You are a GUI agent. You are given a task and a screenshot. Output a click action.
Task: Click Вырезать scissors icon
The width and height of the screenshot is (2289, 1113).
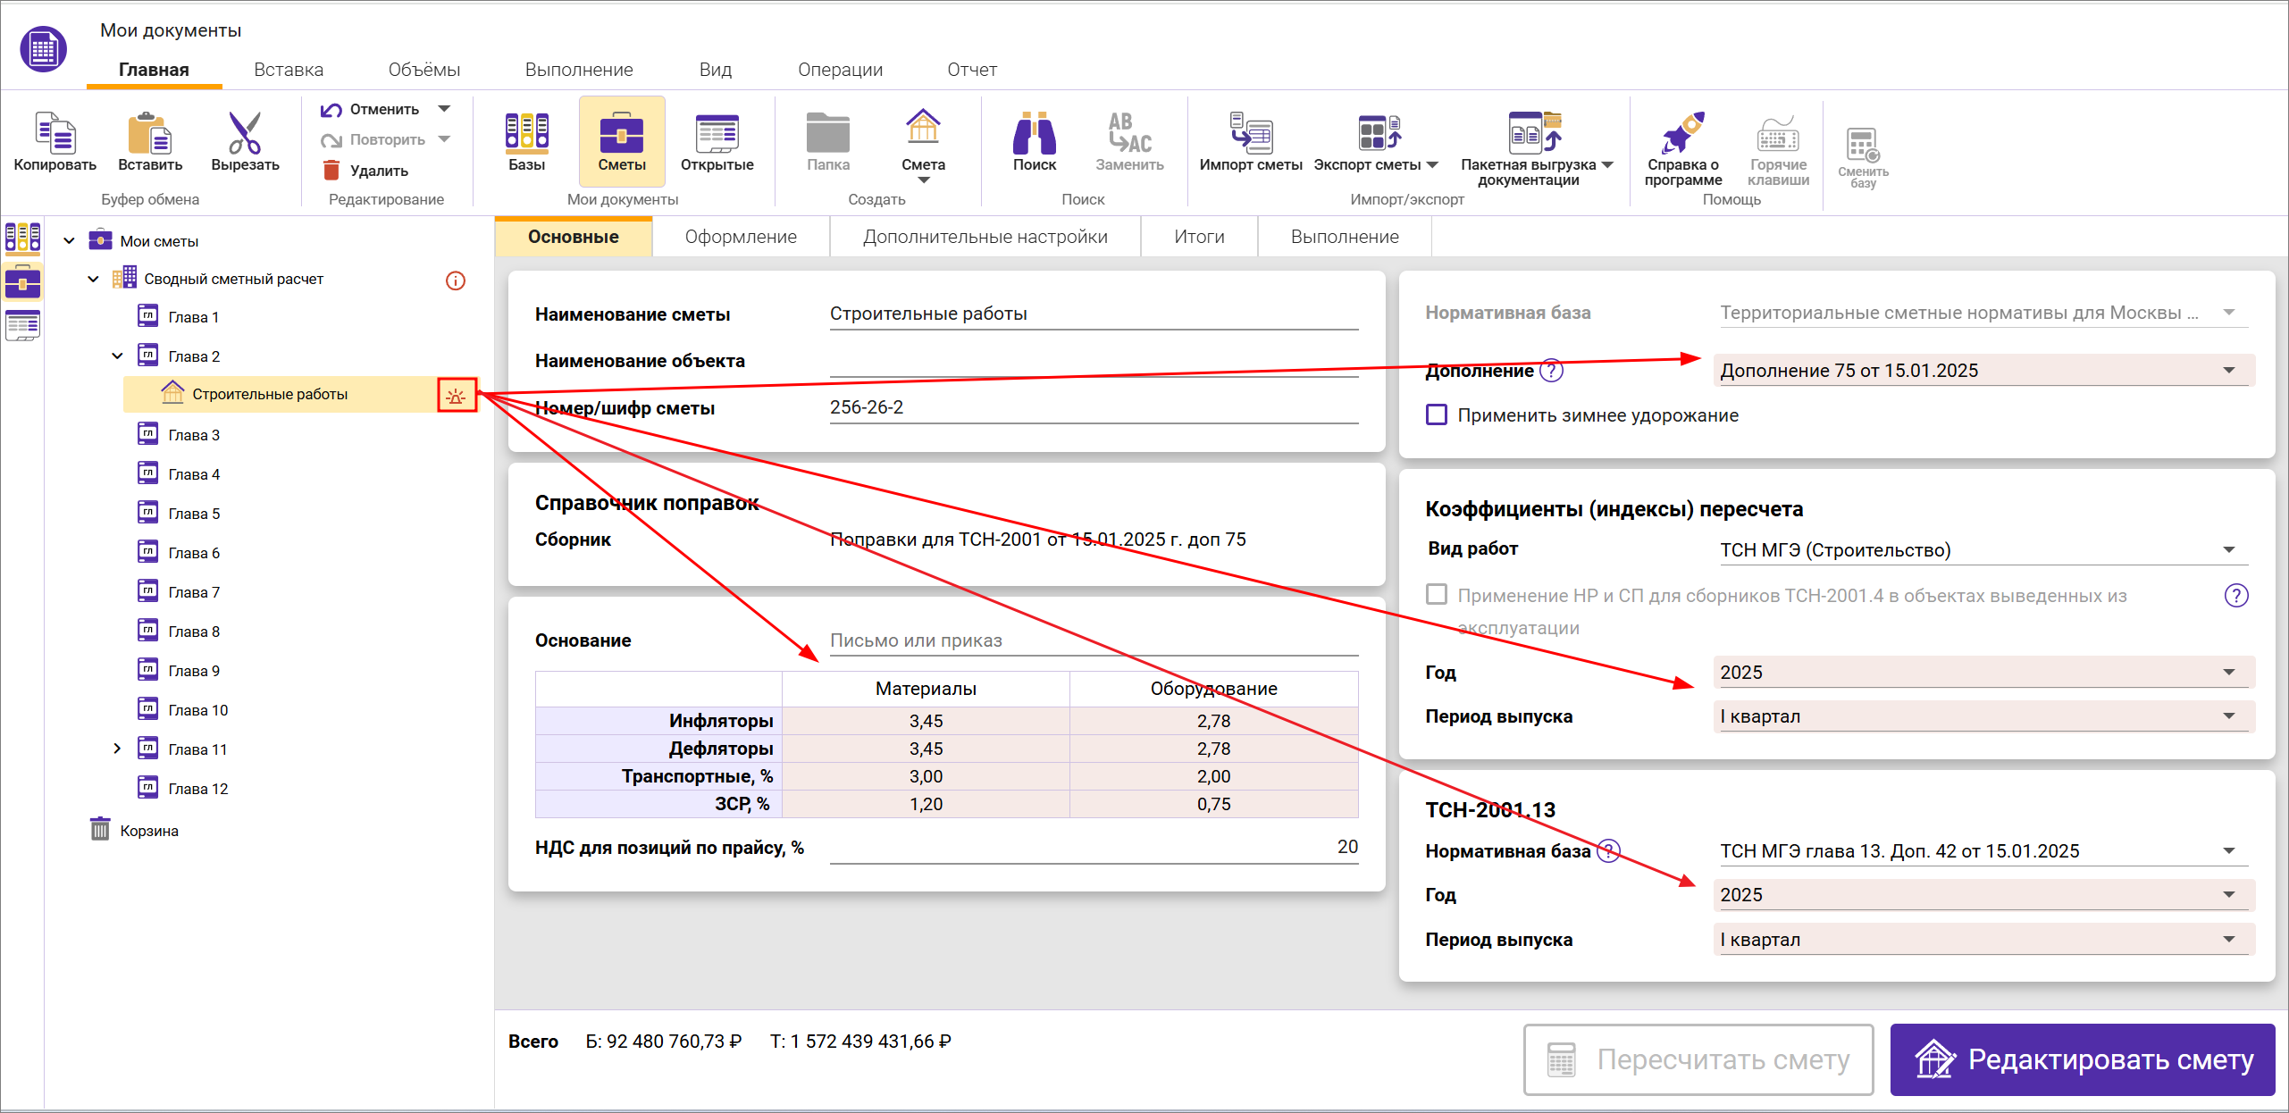244,134
